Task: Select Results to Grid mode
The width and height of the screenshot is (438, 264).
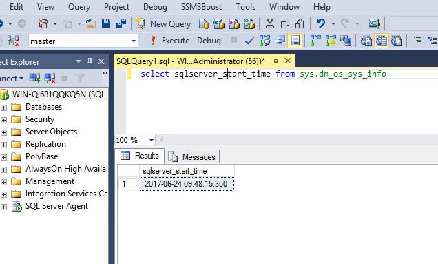Action: 382,41
